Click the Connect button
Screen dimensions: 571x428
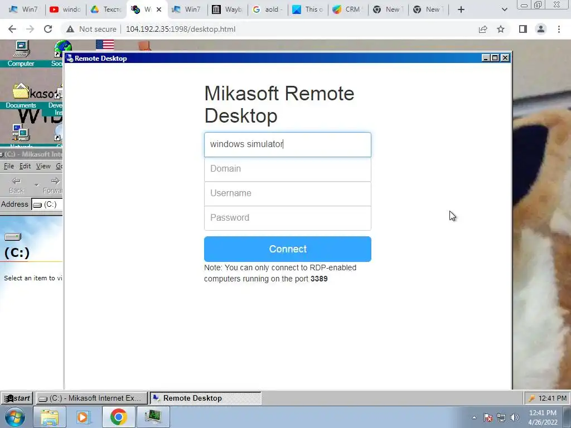click(x=288, y=249)
